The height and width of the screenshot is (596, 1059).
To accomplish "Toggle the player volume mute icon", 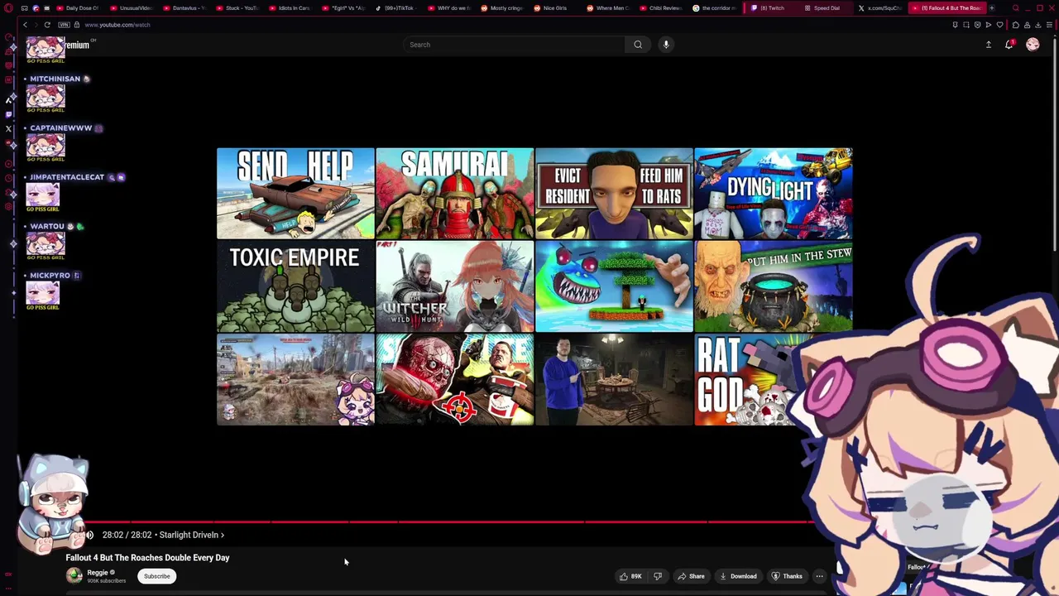I will [89, 535].
